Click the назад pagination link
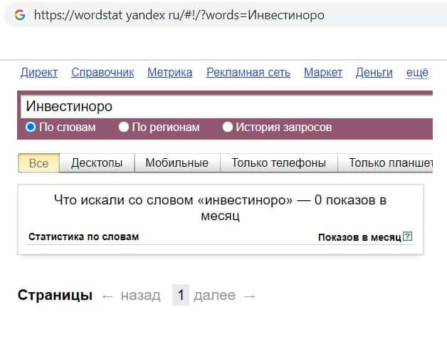The image size is (447, 337). point(140,296)
